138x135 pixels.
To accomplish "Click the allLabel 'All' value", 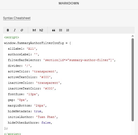I will tap(31, 49).
